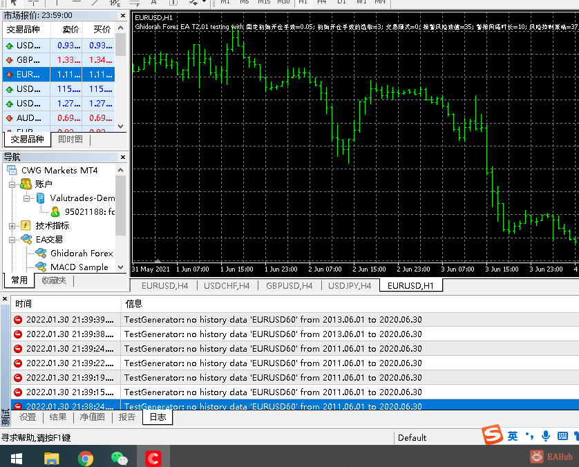This screenshot has height=467, width=579.
Task: Click the Technical Indicators (技术指标) icon
Action: pos(26,226)
